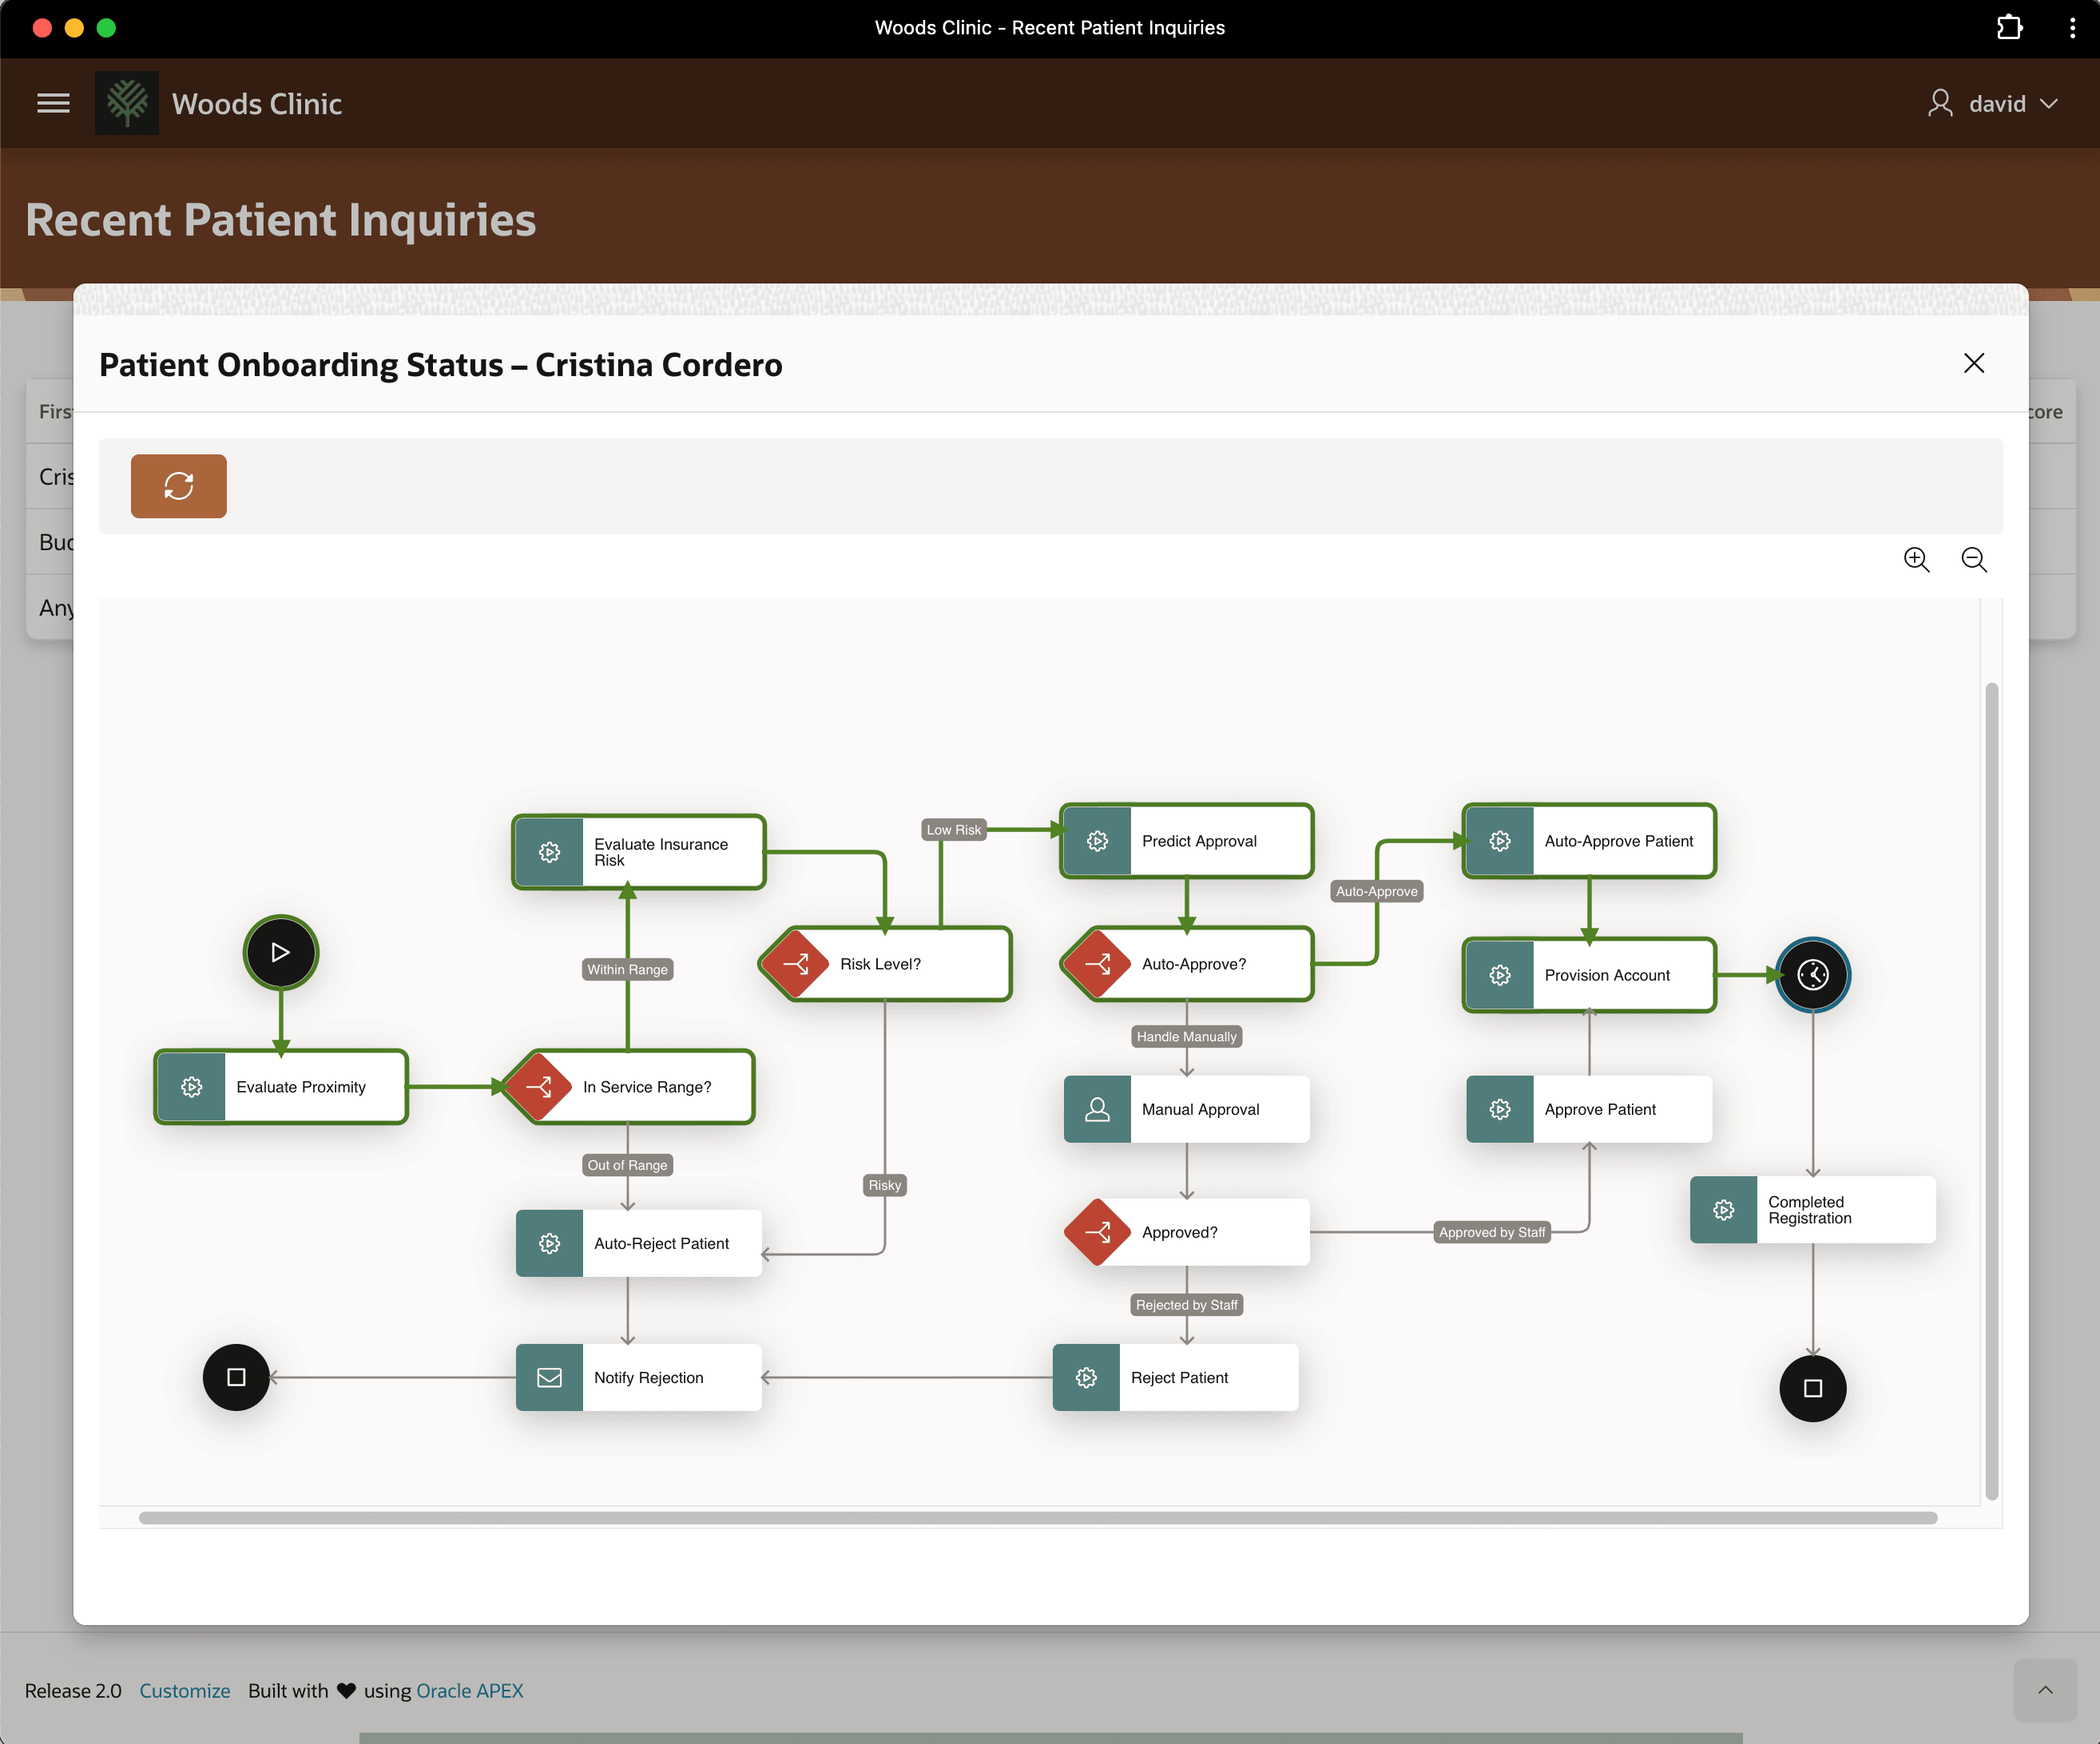The height and width of the screenshot is (1744, 2100).
Task: Zoom out of the diagram
Action: (1974, 560)
